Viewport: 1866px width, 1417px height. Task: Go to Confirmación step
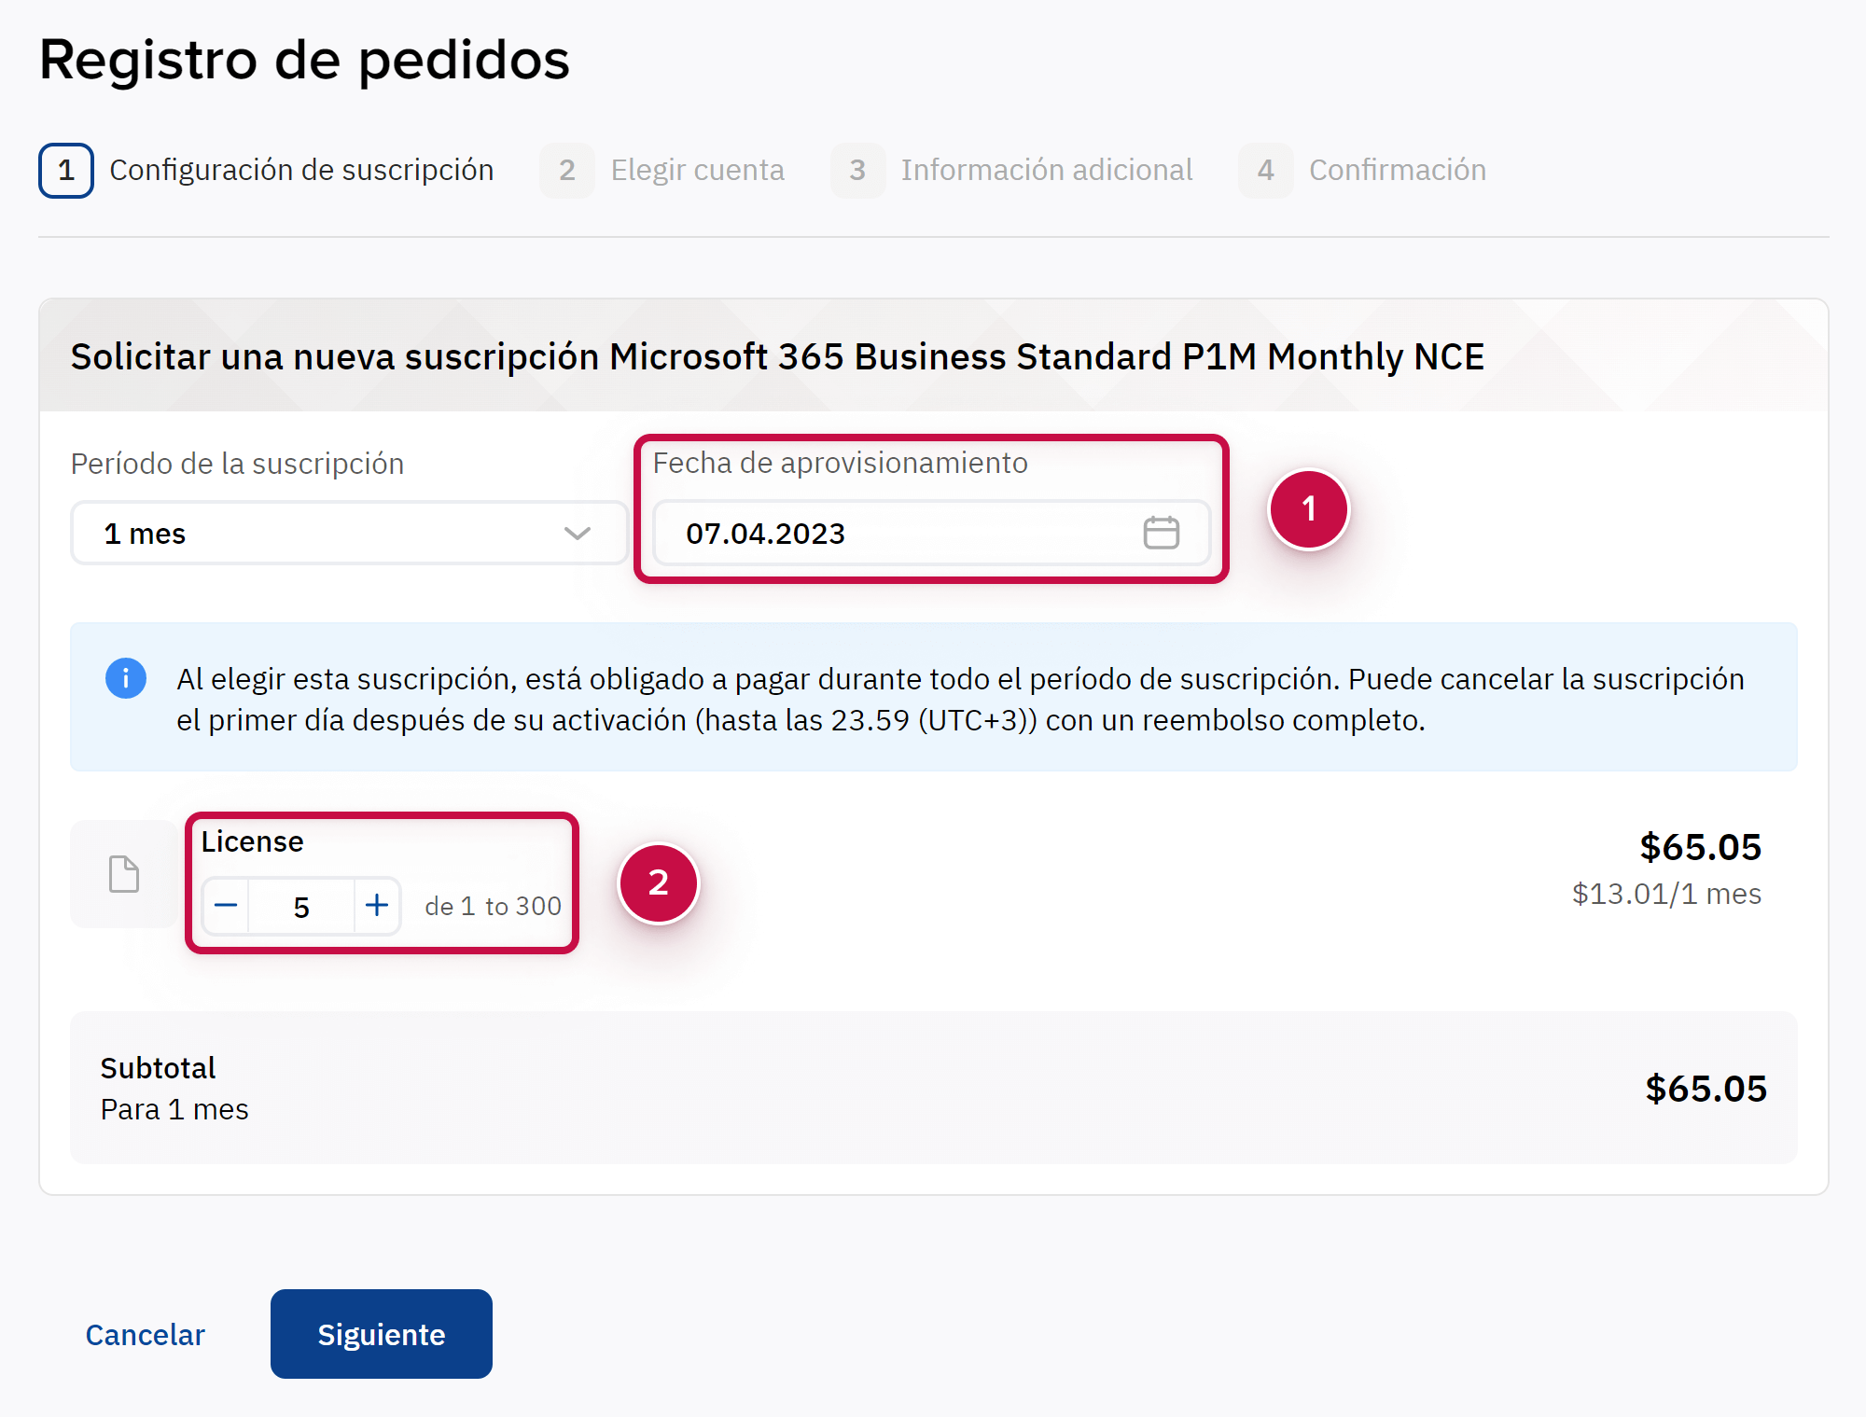pos(1397,171)
